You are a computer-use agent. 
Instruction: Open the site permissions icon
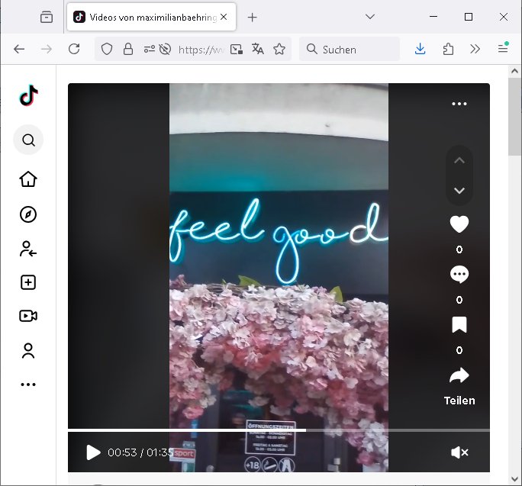click(149, 50)
